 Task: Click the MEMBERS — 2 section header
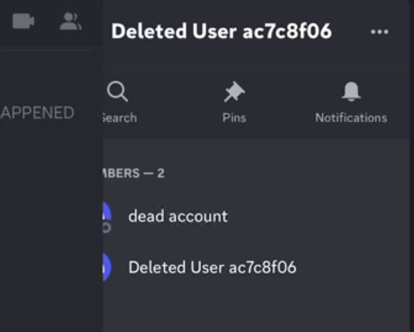(134, 173)
